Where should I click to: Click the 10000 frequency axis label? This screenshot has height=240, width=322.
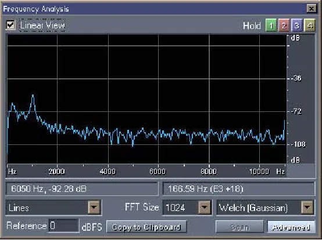coord(259,171)
